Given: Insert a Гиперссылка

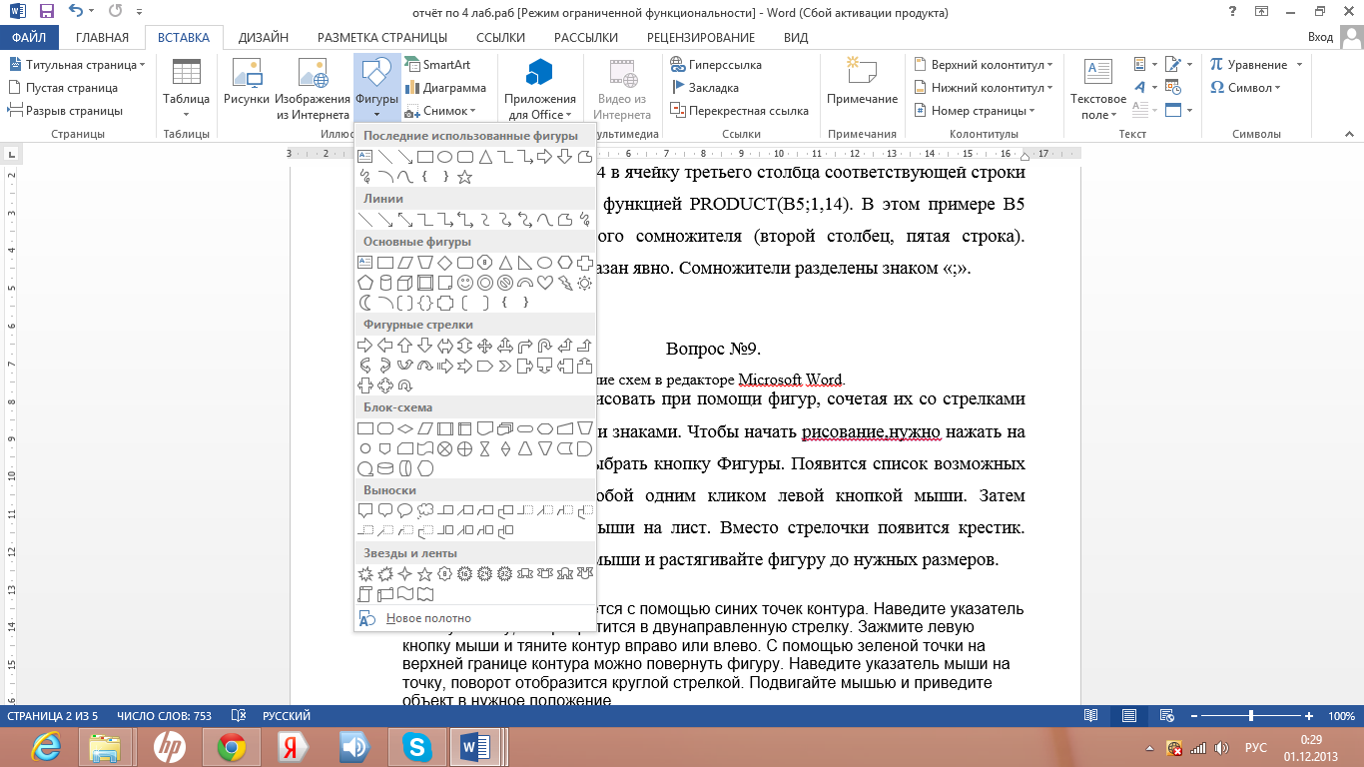Looking at the screenshot, I should 715,64.
